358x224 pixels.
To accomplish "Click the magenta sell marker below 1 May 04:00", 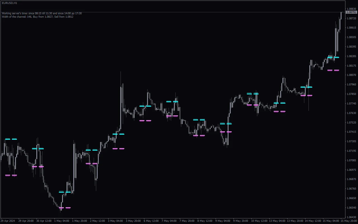I will click(65, 208).
